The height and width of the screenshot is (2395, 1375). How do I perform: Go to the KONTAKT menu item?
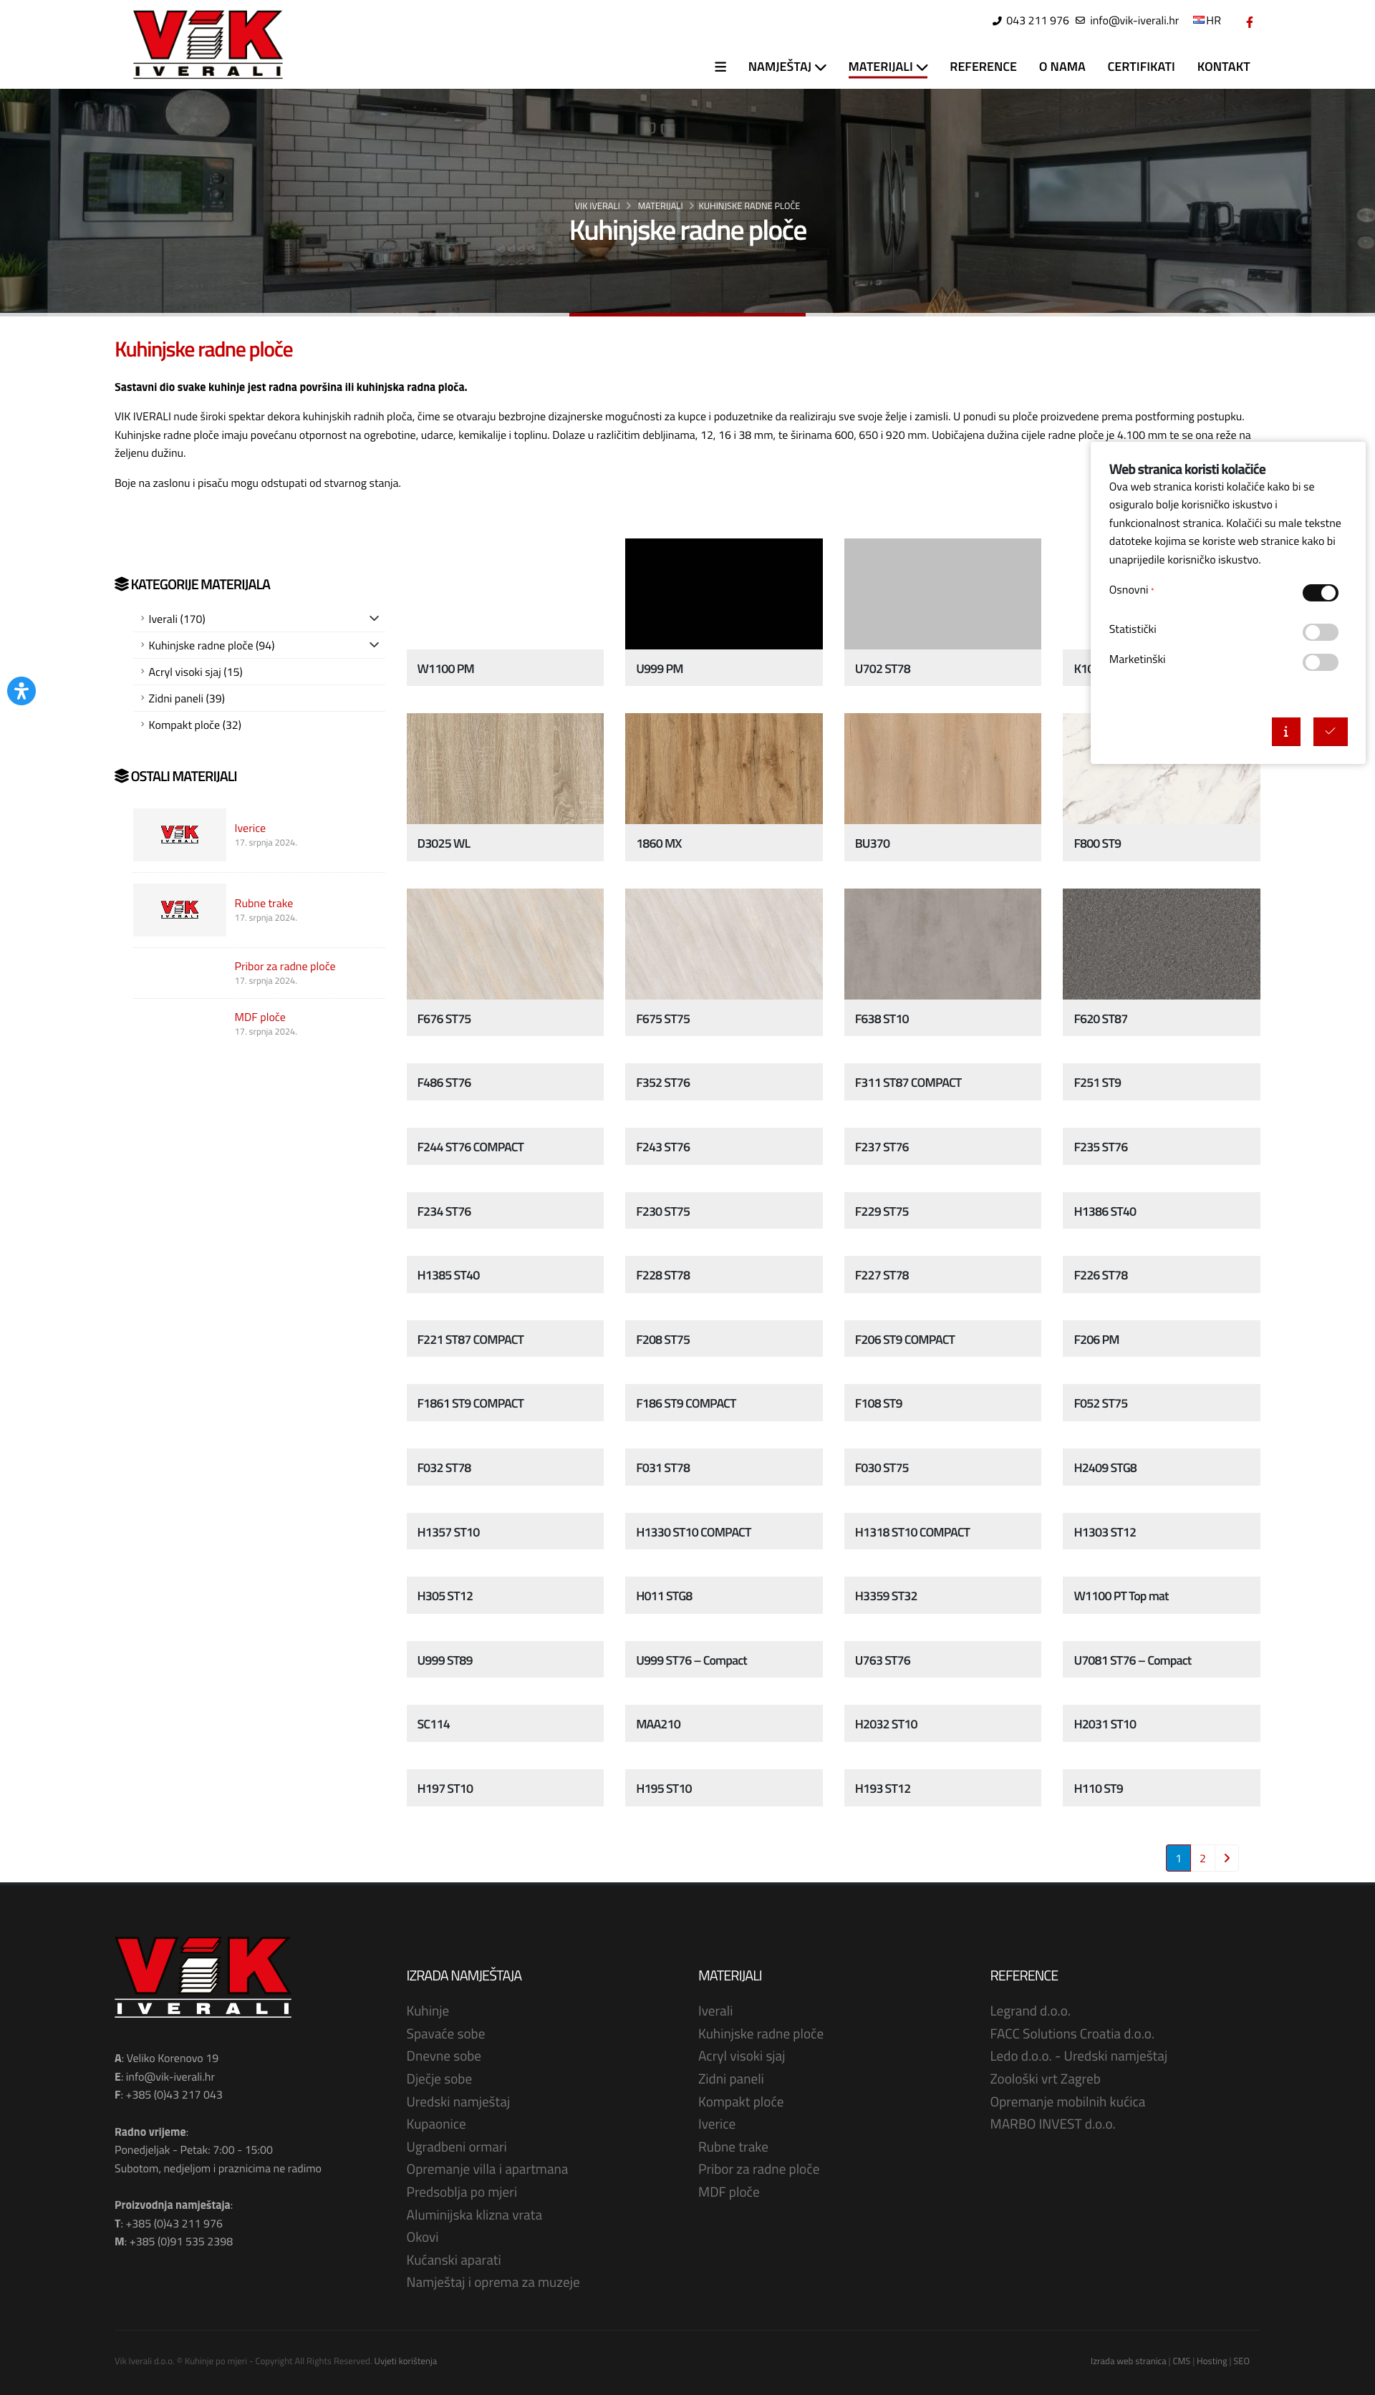(1222, 67)
